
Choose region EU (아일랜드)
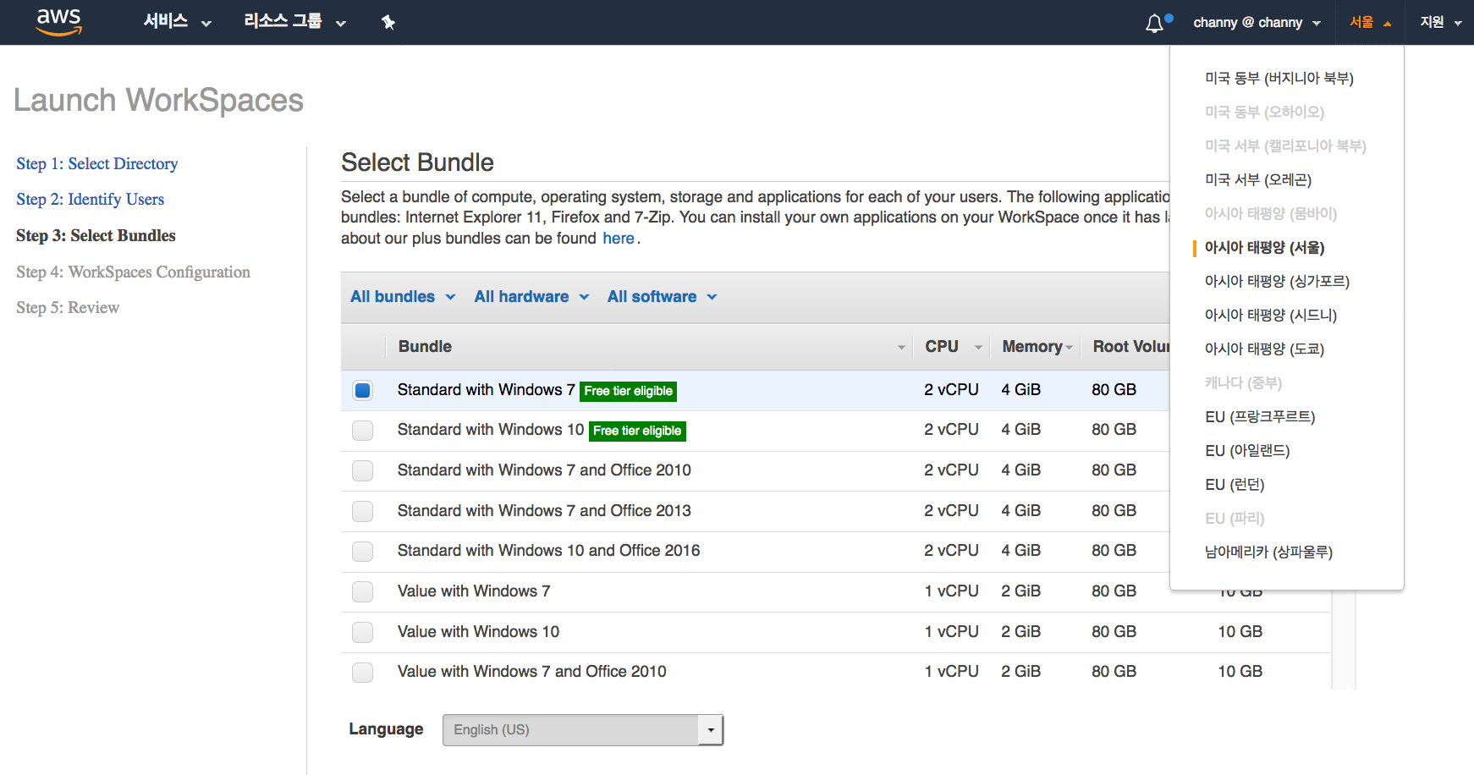(x=1247, y=451)
